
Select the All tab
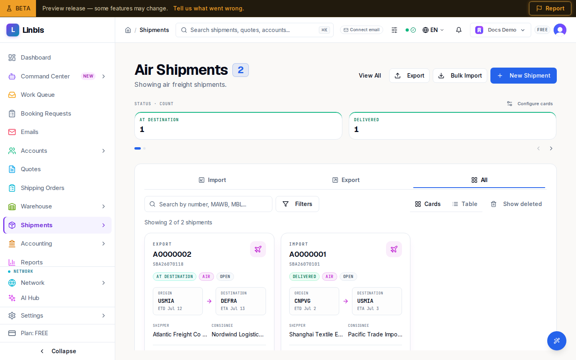point(479,180)
